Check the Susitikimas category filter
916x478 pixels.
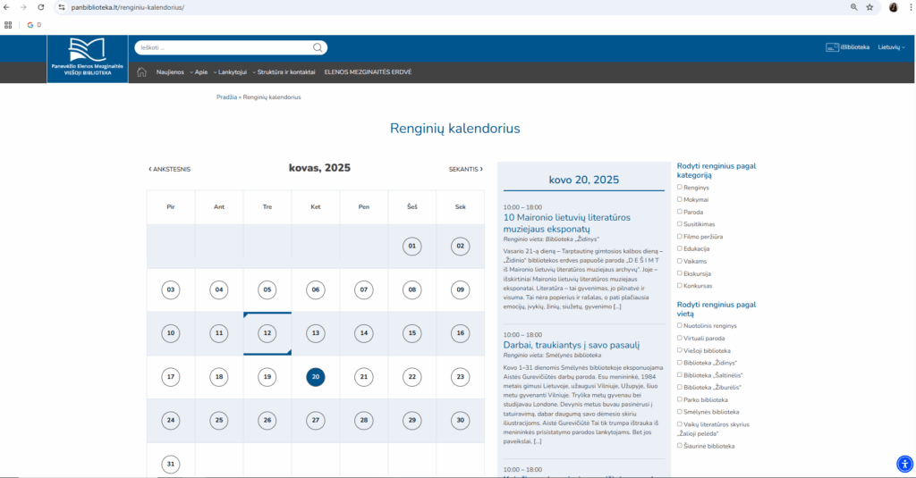click(680, 224)
